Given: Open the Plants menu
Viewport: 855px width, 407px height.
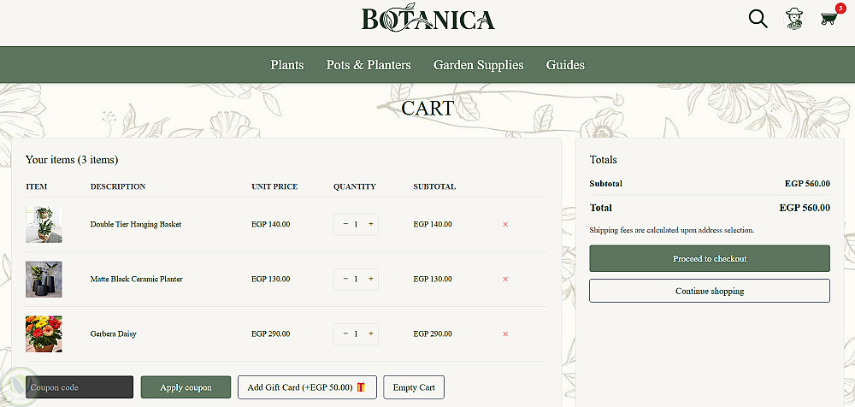Looking at the screenshot, I should pos(287,65).
